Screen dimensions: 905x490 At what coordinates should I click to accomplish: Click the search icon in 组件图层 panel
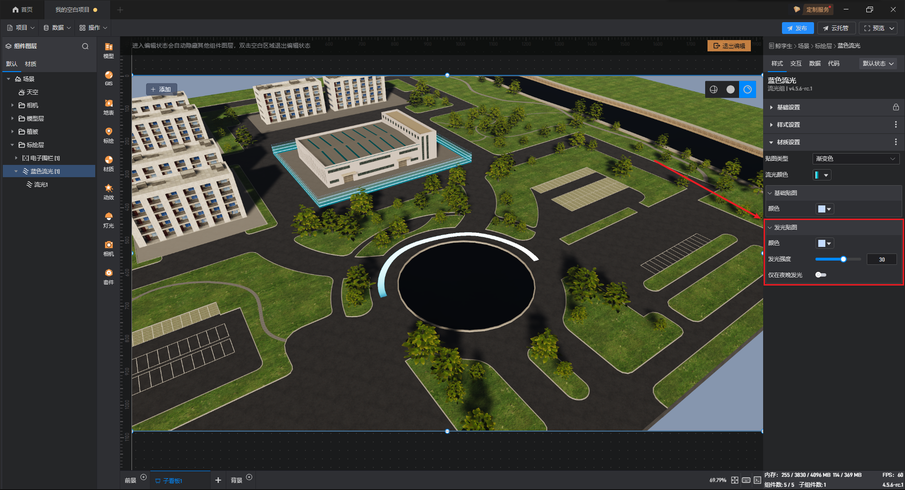click(85, 46)
